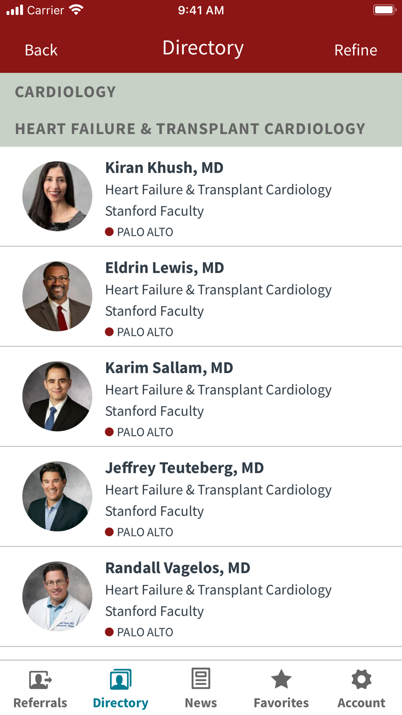Tap the Wi-Fi status icon
Viewport: 402px width, 715px height.
pos(76,10)
